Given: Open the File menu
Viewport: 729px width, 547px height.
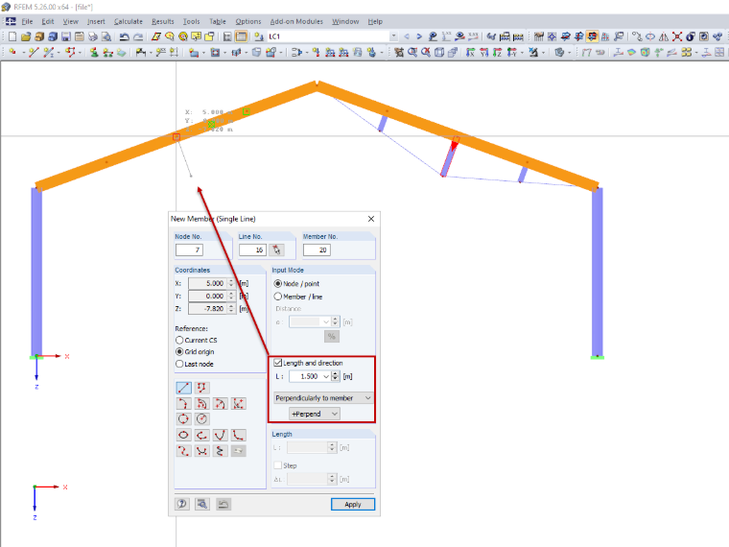Looking at the screenshot, I should coord(27,21).
